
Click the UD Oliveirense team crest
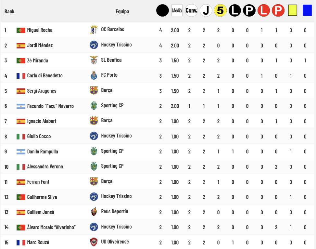coord(94,242)
